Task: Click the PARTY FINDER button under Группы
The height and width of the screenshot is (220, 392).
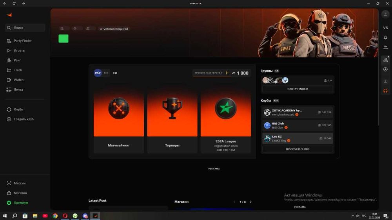Action: click(x=298, y=89)
